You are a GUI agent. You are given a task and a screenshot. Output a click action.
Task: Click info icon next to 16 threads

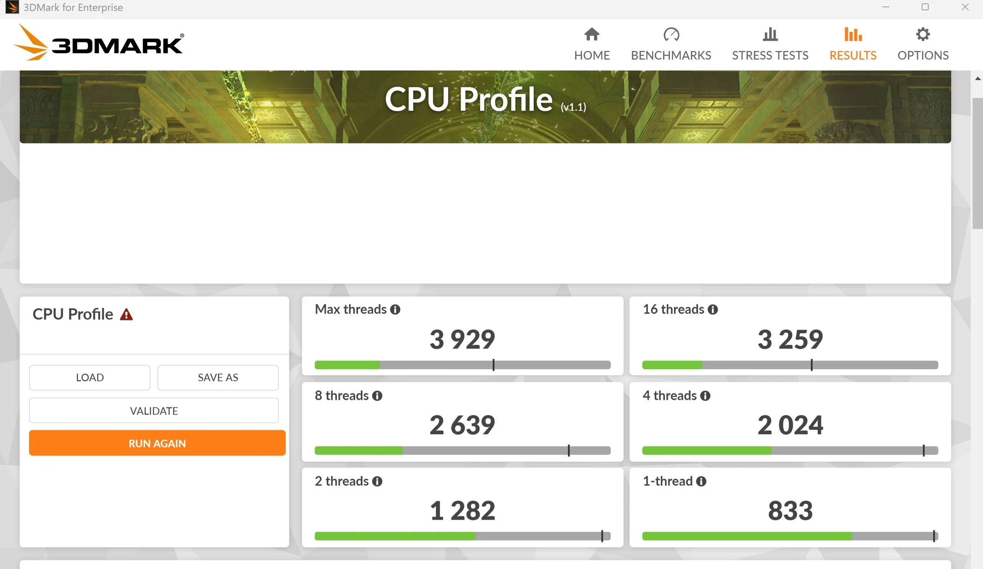(x=713, y=310)
